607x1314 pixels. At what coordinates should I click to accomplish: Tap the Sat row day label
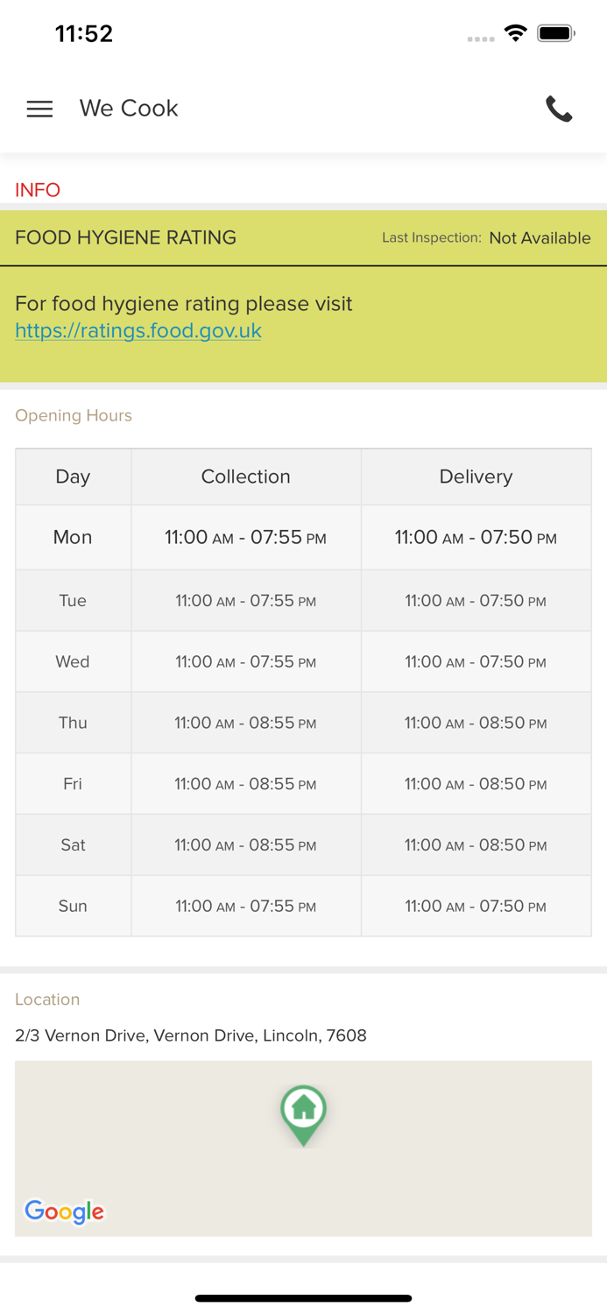coord(73,845)
